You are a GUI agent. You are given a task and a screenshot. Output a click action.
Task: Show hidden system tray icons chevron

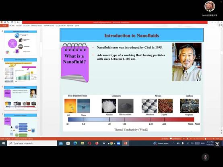tap(173, 143)
